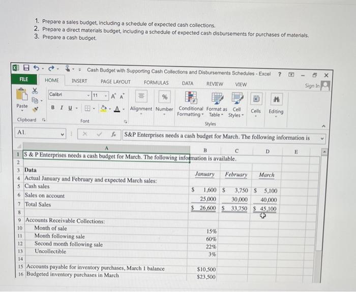This screenshot has width=356, height=292.
Task: Click the Save icon in quick access toolbar
Action: coord(26,68)
